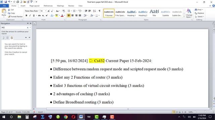Image resolution: width=215 pixels, height=120 pixels.
Task: Apply the yellow text highlight color
Action: pyautogui.click(x=56, y=16)
